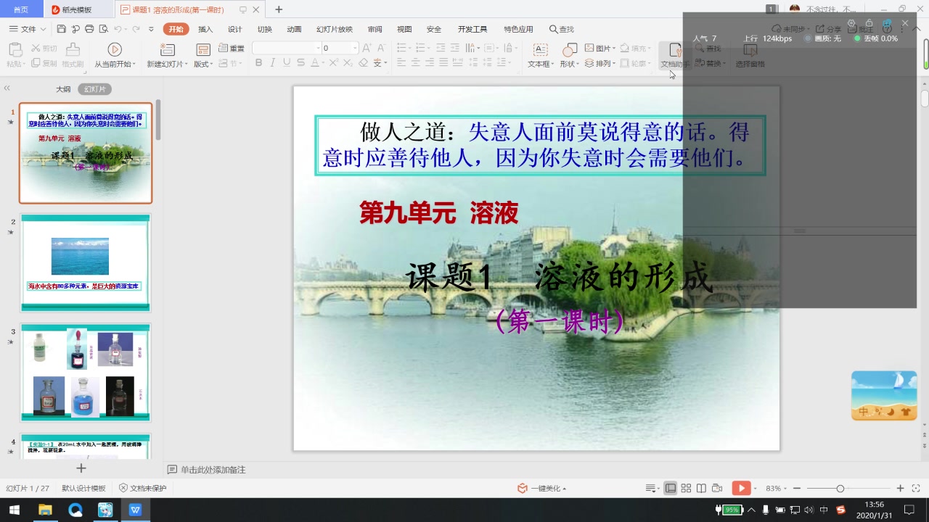Viewport: 929px width, 522px height.
Task: Switch to the Review (审阅) tab
Action: pyautogui.click(x=375, y=29)
